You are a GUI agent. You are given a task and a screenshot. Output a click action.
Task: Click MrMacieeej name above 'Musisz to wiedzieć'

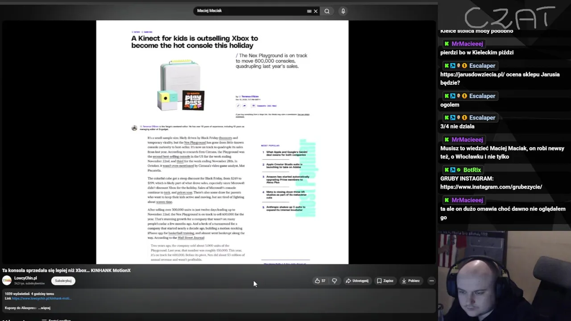tap(467, 140)
